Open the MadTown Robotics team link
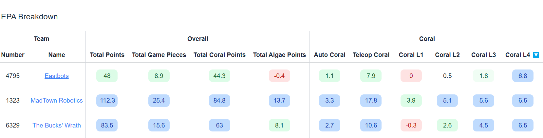The width and height of the screenshot is (543, 138). (57, 100)
